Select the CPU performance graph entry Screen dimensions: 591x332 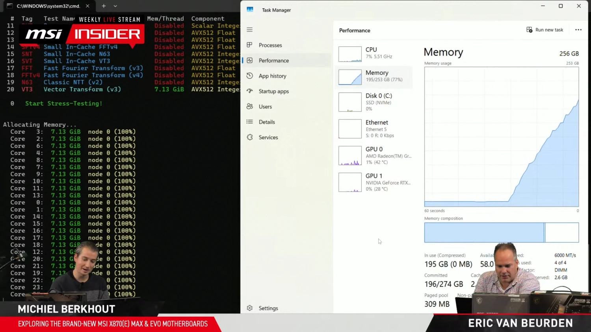tap(374, 54)
